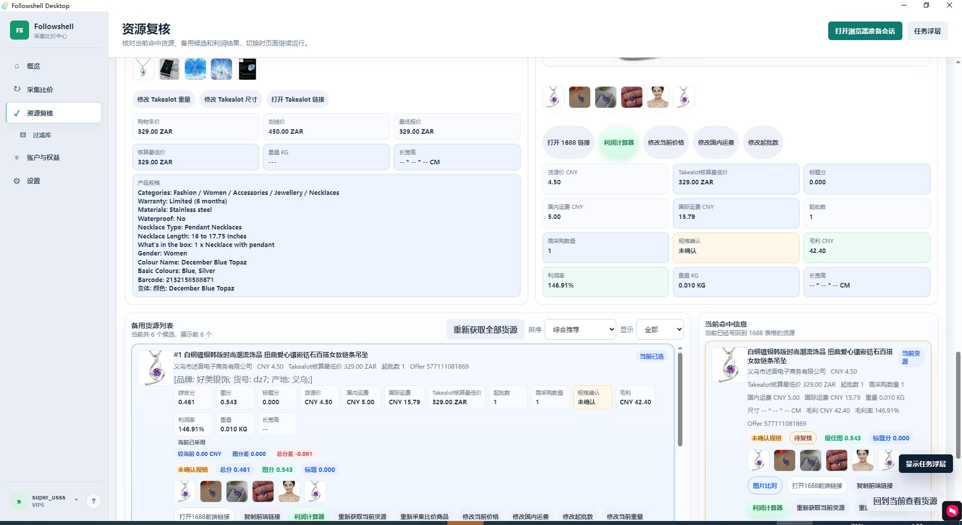The image size is (962, 525).
Task: Click the pink floating icon at bottom right
Action: pyautogui.click(x=951, y=510)
